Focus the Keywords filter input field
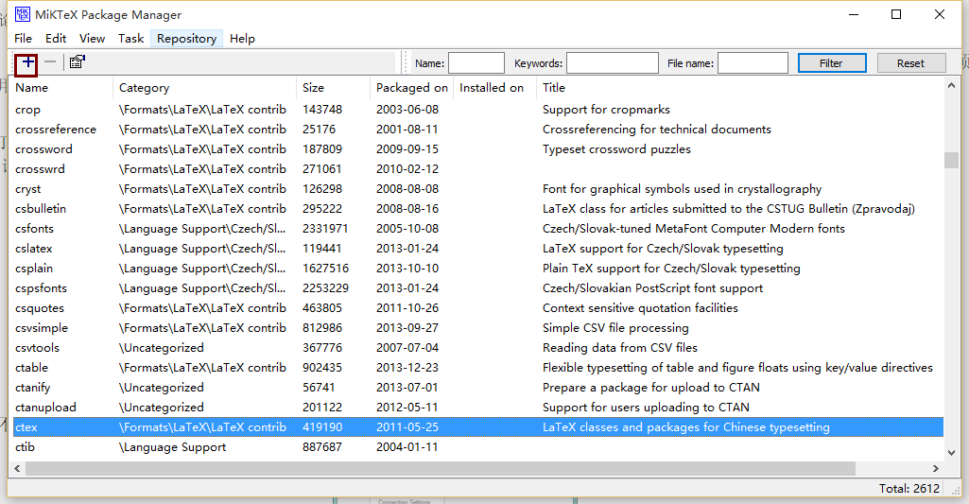 pos(612,63)
